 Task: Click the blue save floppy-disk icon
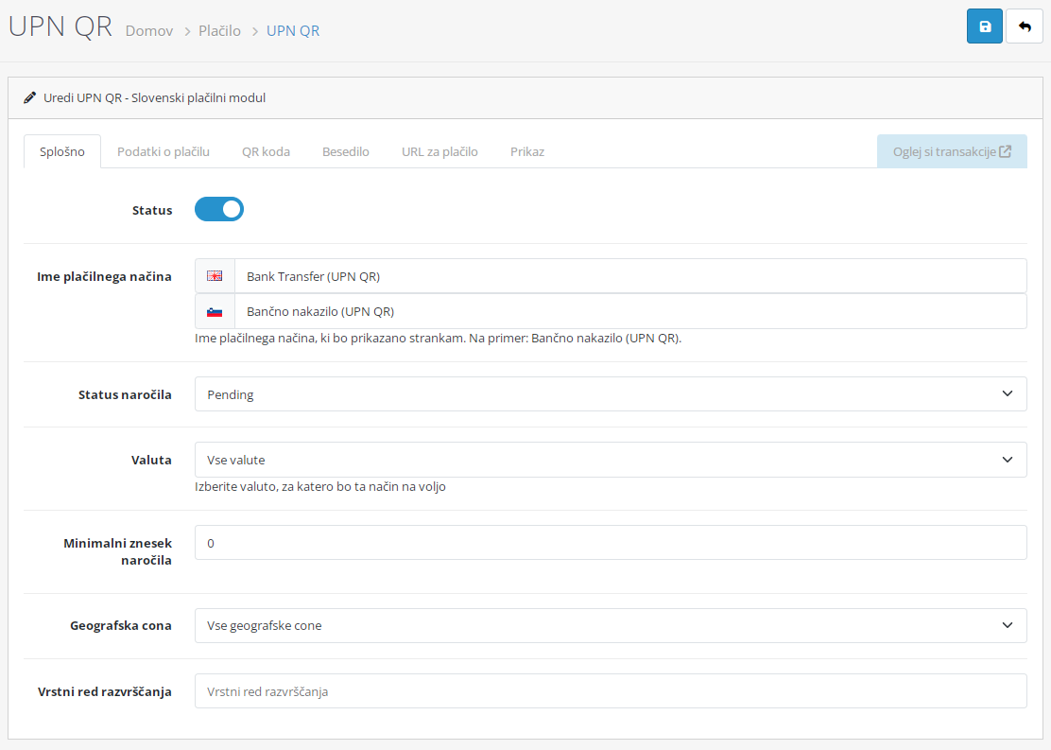click(984, 26)
